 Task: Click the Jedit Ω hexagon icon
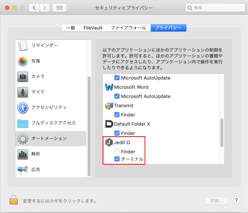tap(109, 142)
